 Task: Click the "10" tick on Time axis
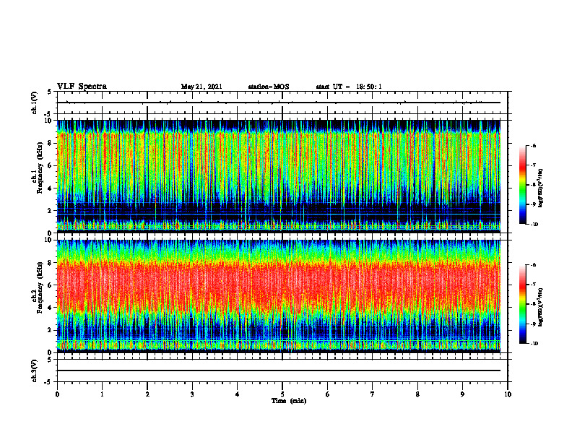click(508, 394)
